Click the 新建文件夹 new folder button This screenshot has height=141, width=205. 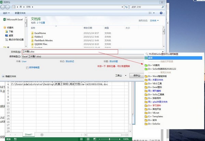[20, 13]
